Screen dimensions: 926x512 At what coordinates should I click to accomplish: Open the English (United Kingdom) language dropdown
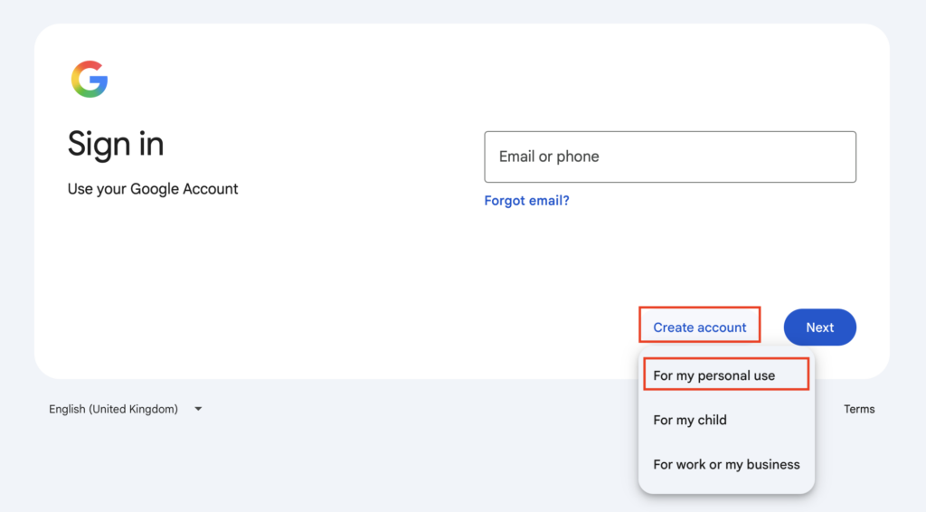125,409
